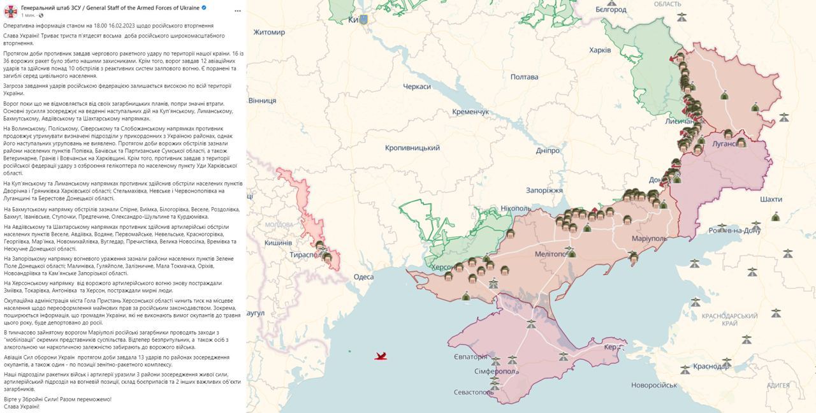Click the tent icon at Мелітополь

tap(571, 253)
